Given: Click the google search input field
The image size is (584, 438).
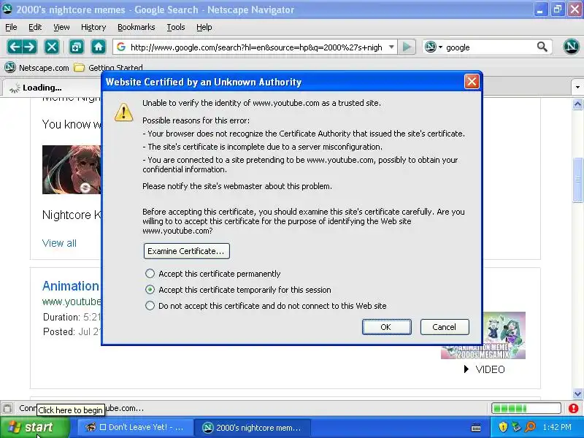Looking at the screenshot, I should (x=489, y=47).
